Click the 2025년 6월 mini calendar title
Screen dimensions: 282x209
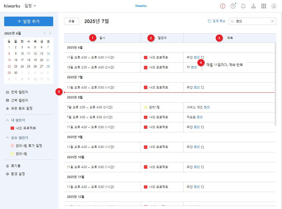tap(12, 33)
